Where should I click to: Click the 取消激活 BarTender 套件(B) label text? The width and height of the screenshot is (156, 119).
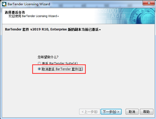(x=62, y=69)
